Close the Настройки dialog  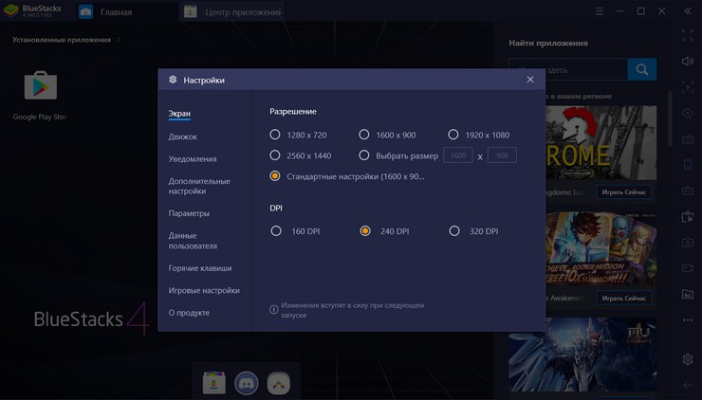(x=530, y=80)
